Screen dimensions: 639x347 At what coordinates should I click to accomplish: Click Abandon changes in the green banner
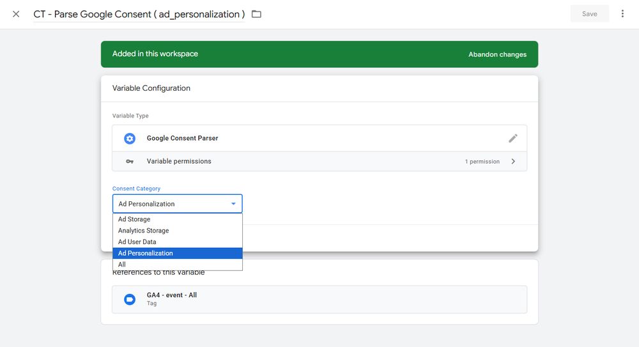coord(497,54)
